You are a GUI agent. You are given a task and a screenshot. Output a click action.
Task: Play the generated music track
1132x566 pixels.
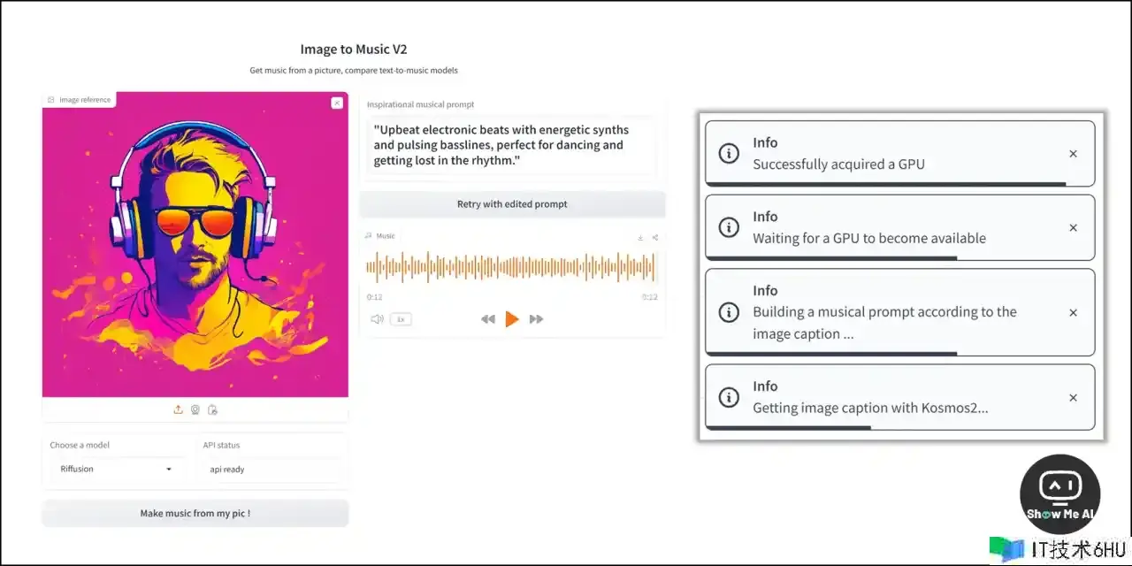click(511, 319)
